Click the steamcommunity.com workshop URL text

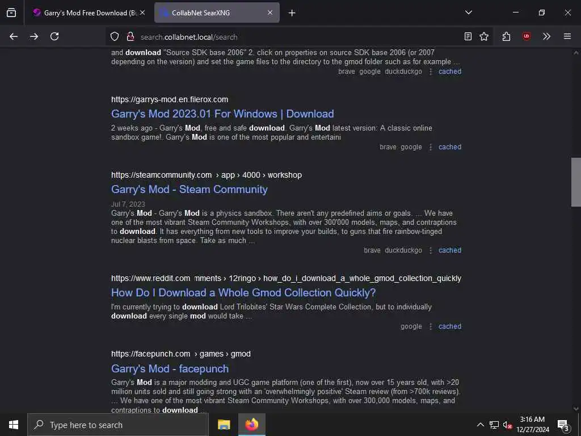(x=207, y=175)
